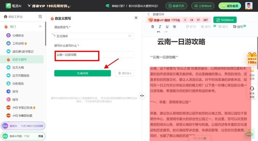Open 小红书爆款标题 from the sidebar
Viewport: 258px width, 141px height.
(22, 116)
